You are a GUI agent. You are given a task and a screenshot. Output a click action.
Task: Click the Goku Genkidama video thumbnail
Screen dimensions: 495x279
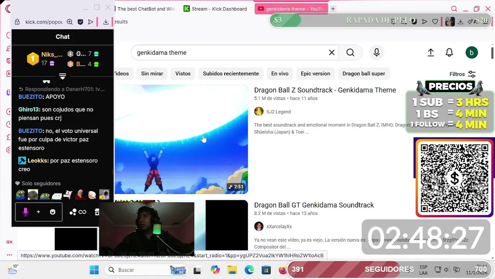pyautogui.click(x=181, y=139)
